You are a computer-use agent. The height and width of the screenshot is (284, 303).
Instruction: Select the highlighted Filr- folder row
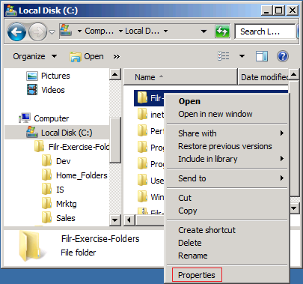pos(149,98)
